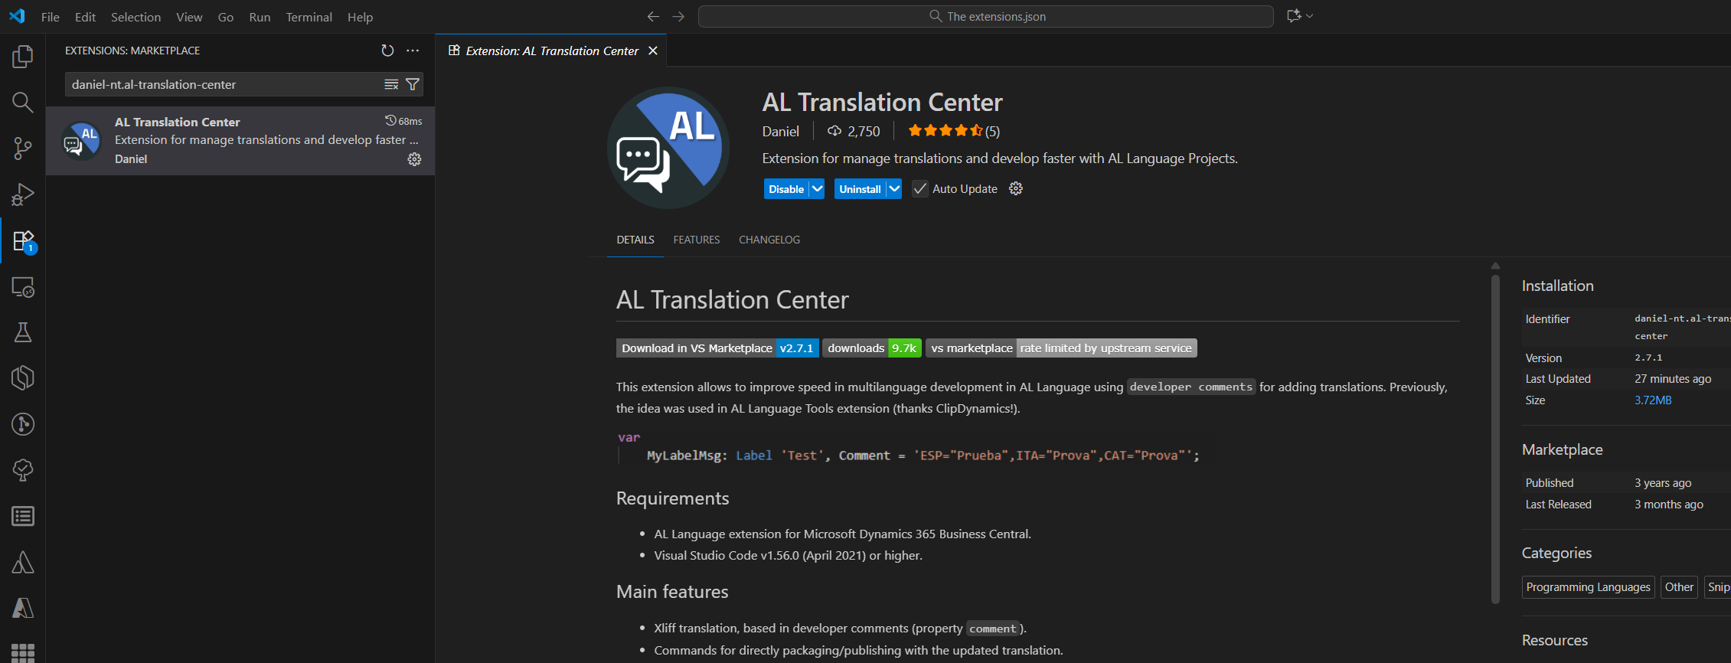Viewport: 1731px width, 663px height.
Task: Click the publisher name Daniel link
Action: (781, 132)
